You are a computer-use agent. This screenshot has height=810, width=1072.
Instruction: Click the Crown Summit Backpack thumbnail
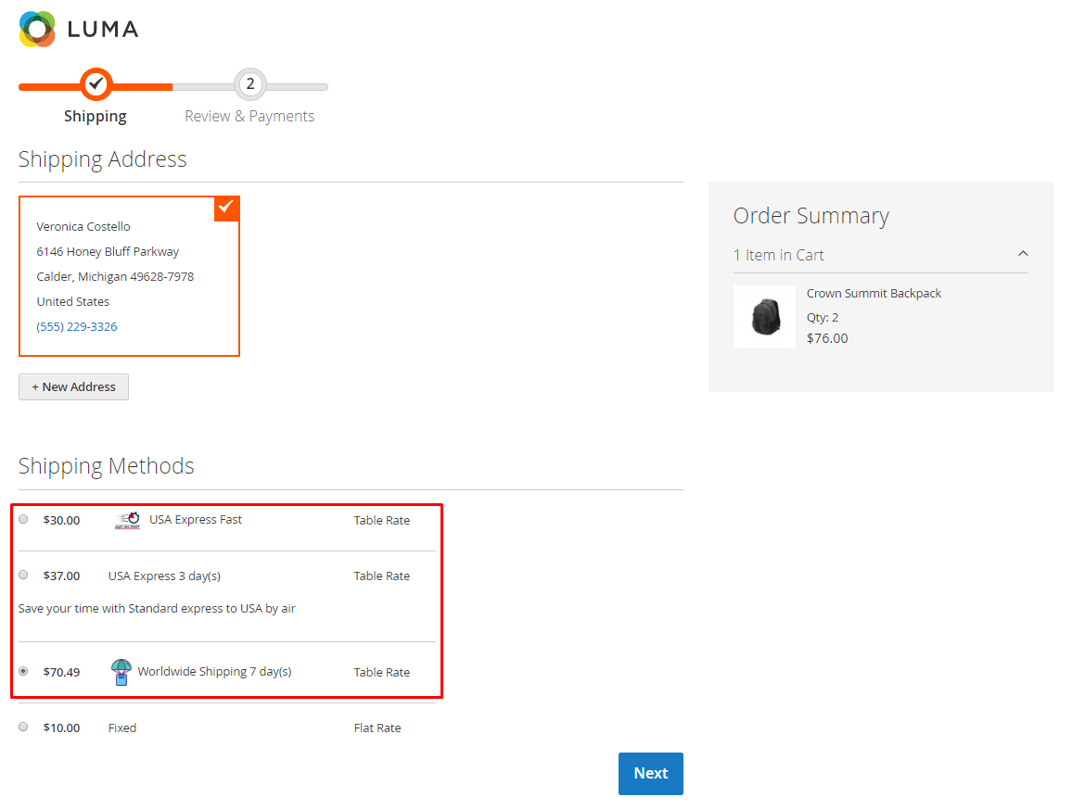point(764,317)
